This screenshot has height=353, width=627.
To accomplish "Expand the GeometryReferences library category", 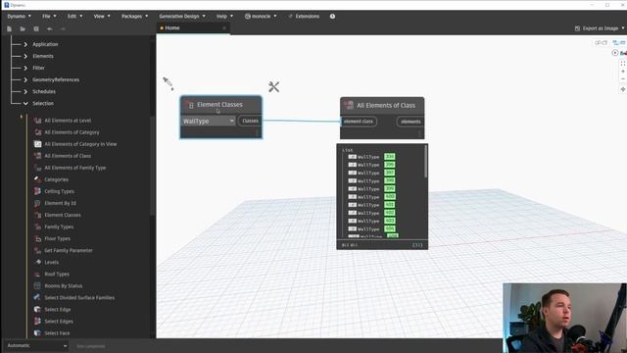I will click(x=25, y=79).
